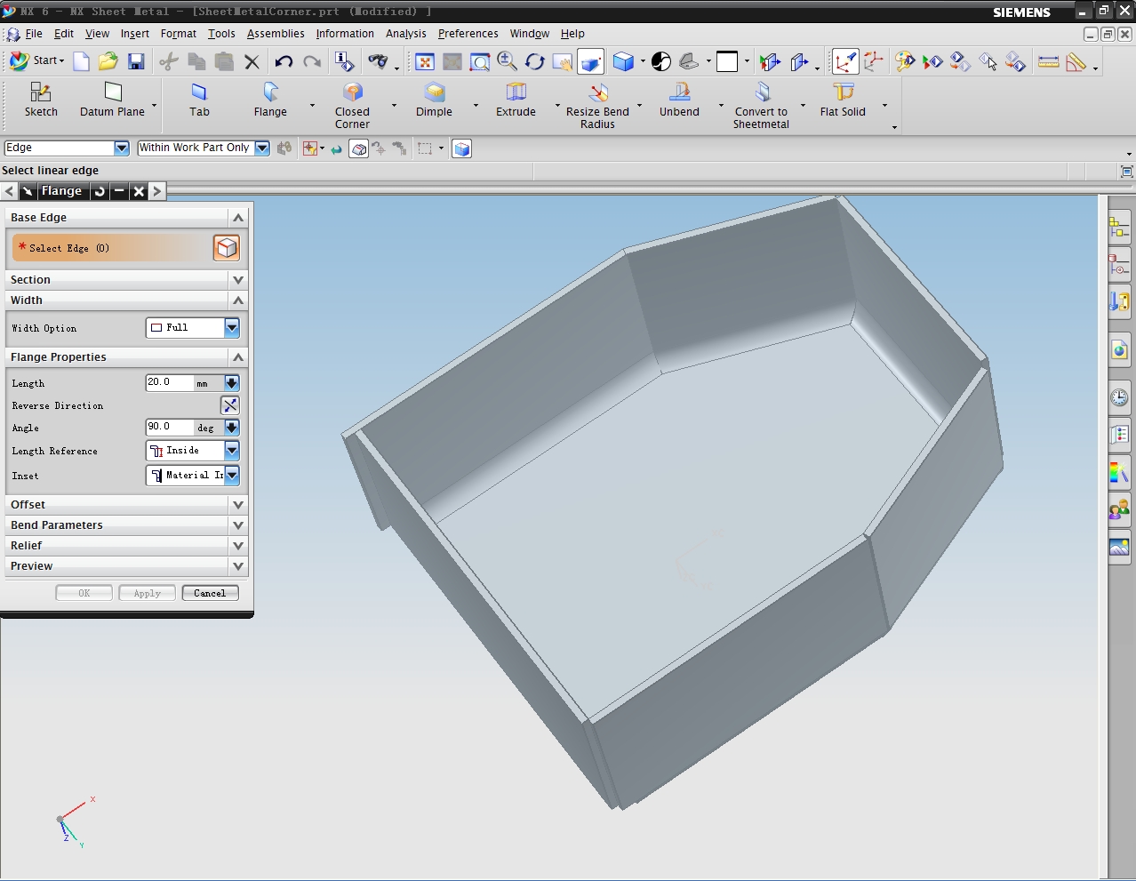1136x881 pixels.
Task: Delete with the X icon
Action: [x=252, y=61]
